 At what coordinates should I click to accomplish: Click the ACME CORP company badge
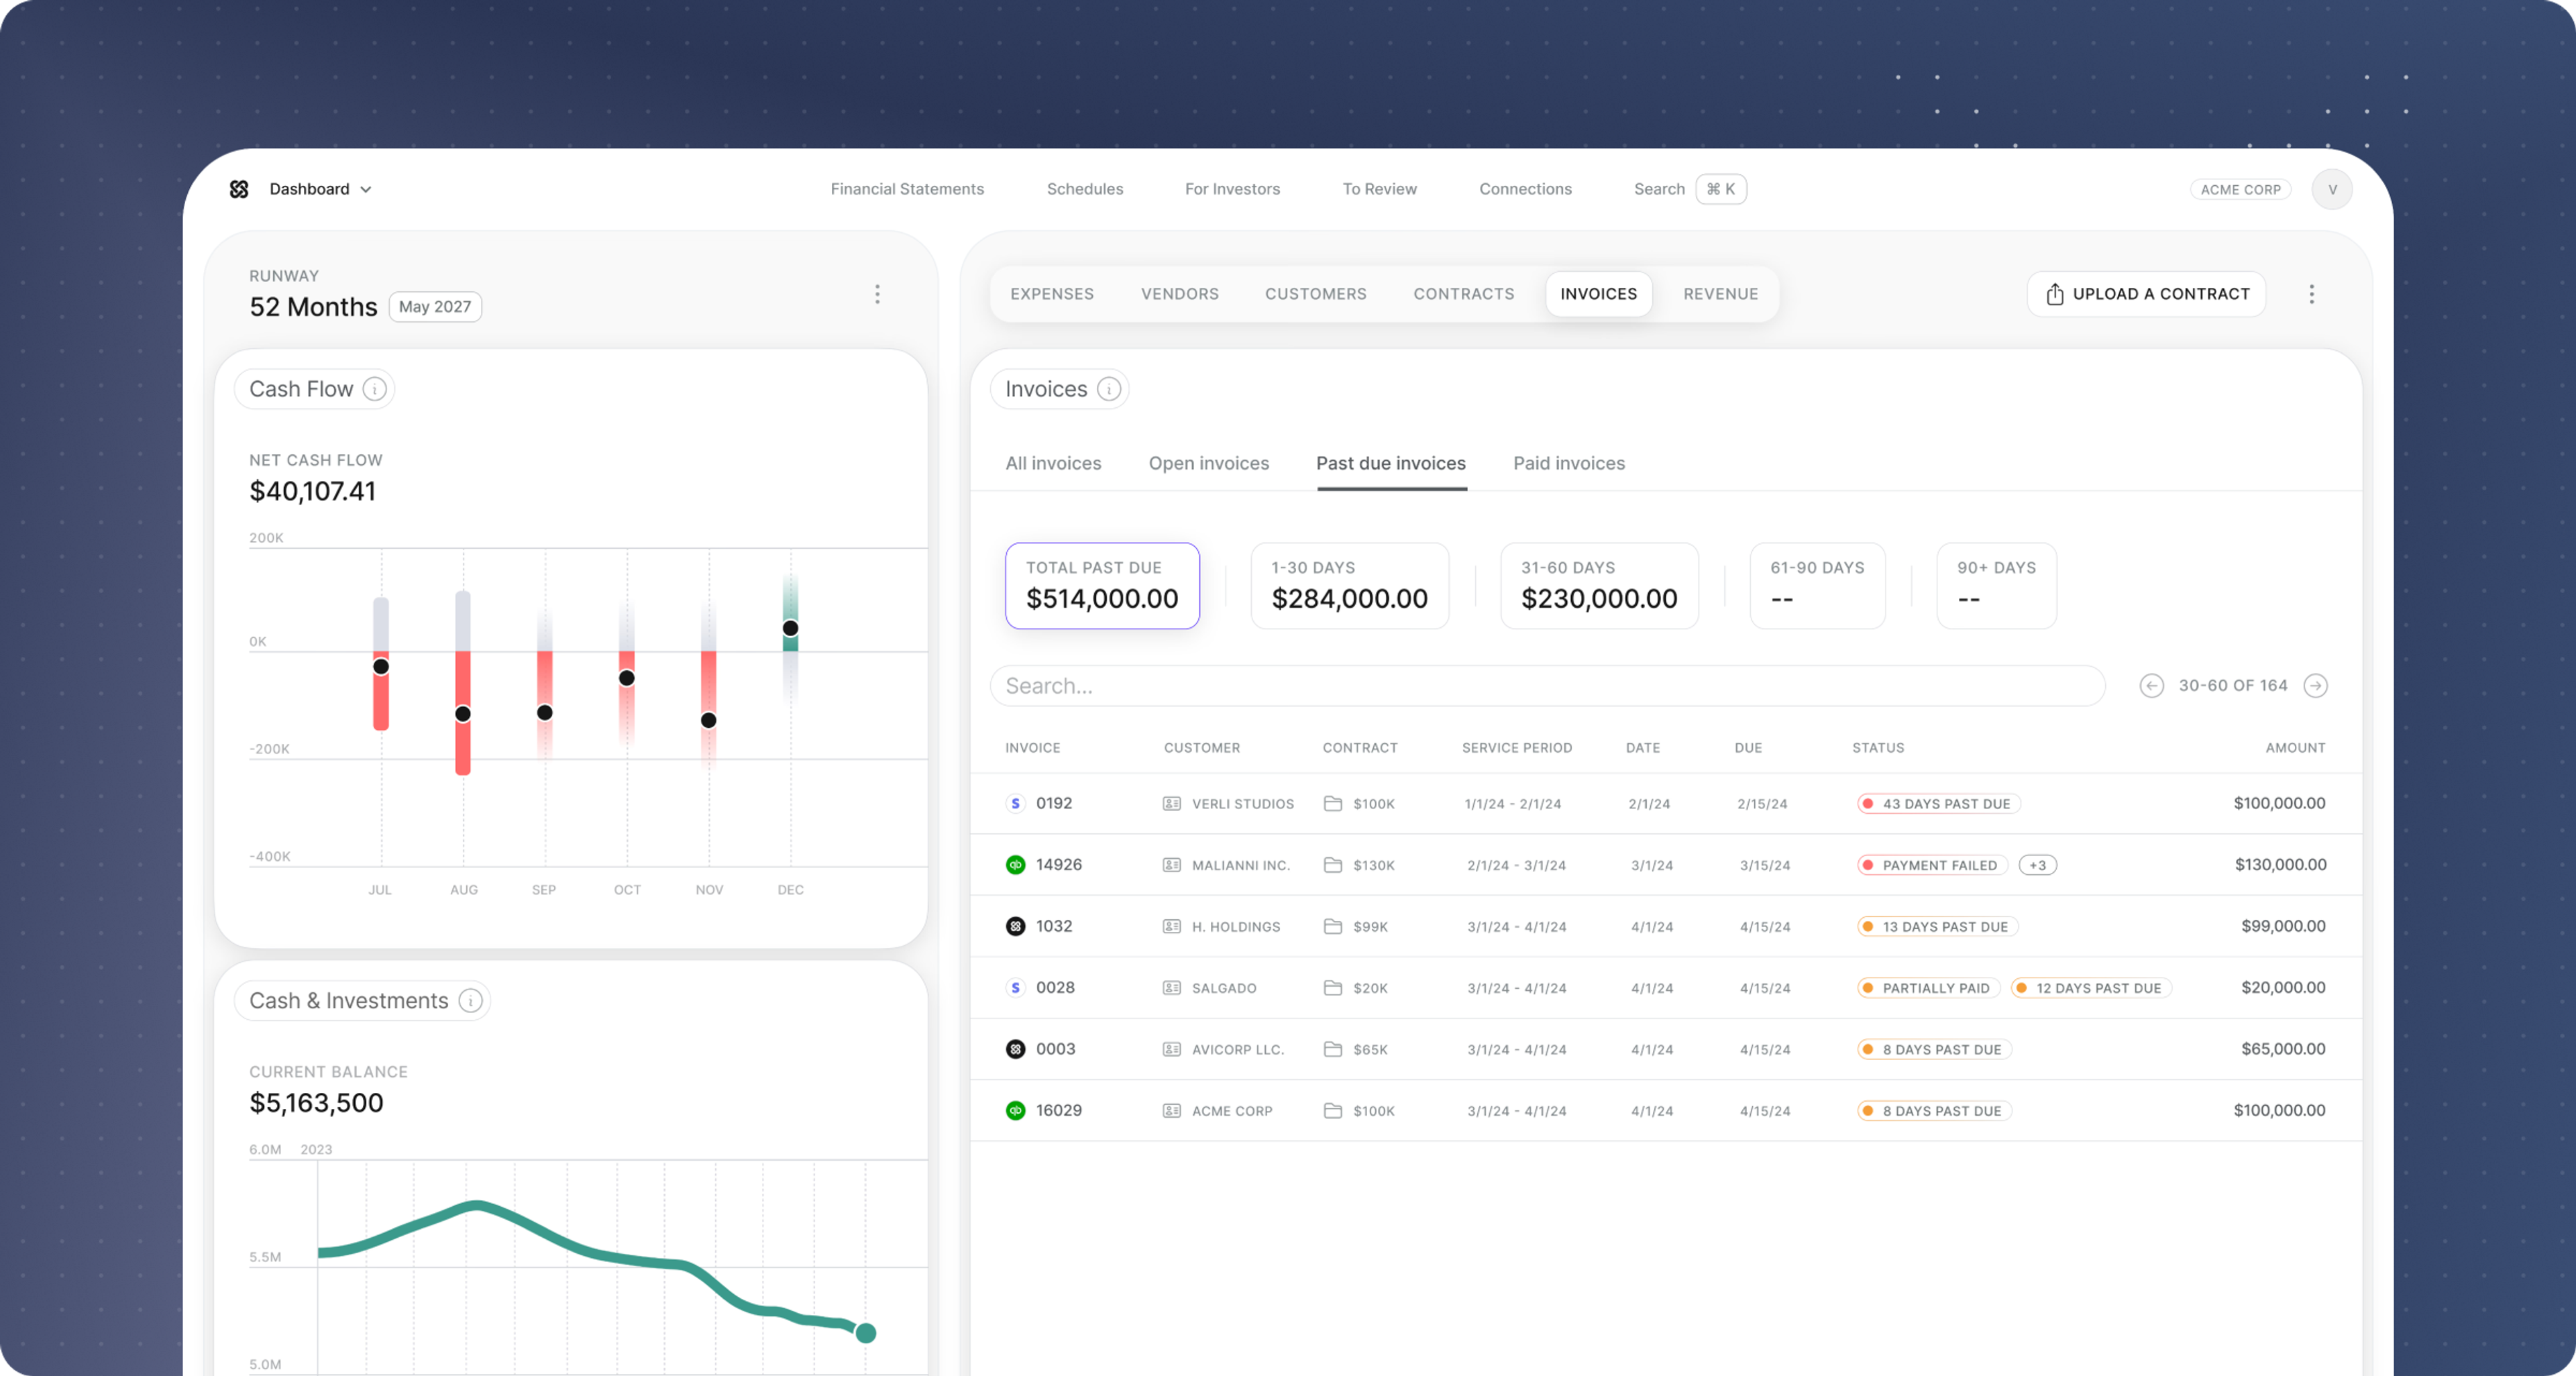[2240, 189]
